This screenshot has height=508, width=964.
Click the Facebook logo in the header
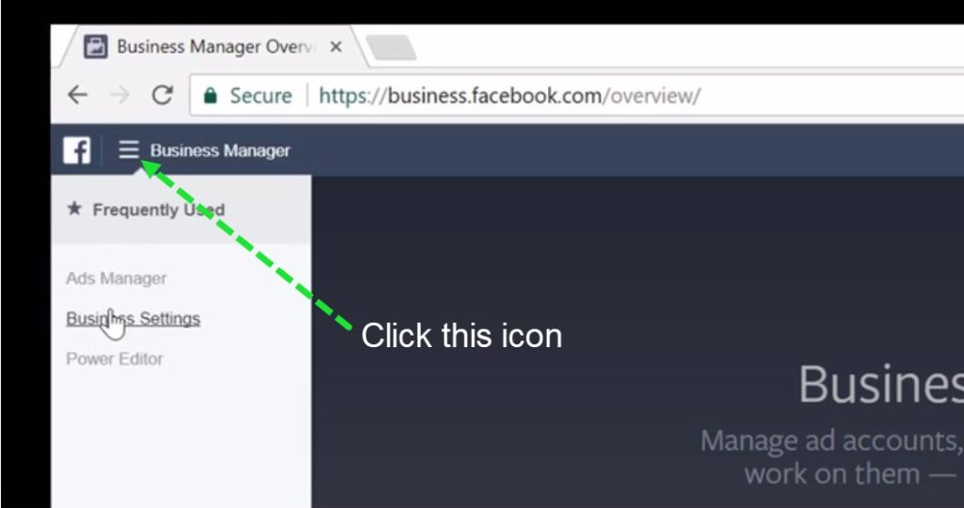pyautogui.click(x=77, y=150)
